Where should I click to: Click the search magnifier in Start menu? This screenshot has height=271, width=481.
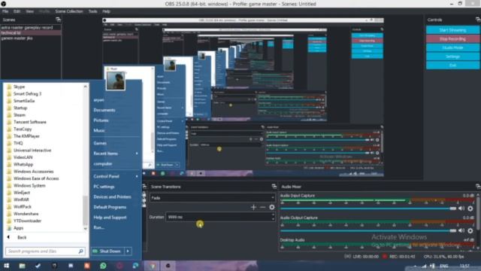[80, 251]
